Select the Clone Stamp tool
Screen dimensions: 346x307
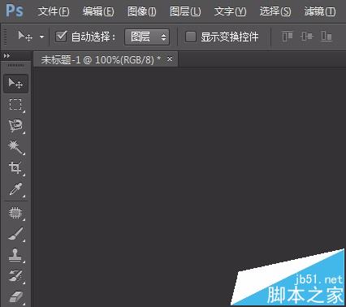pyautogui.click(x=15, y=255)
